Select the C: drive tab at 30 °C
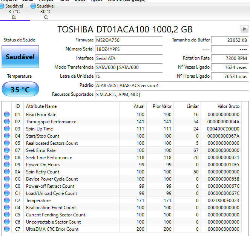This screenshot has height=236, width=250. pos(46,12)
